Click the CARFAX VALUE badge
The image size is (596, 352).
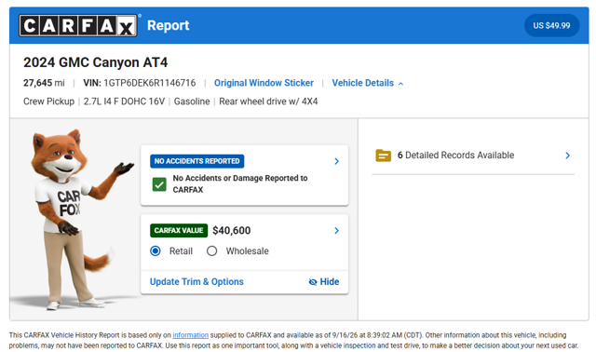tap(179, 230)
